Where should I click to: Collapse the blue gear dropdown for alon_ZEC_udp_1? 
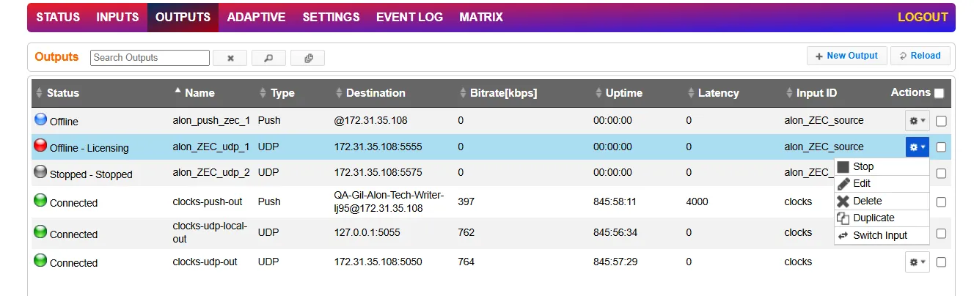(x=917, y=147)
